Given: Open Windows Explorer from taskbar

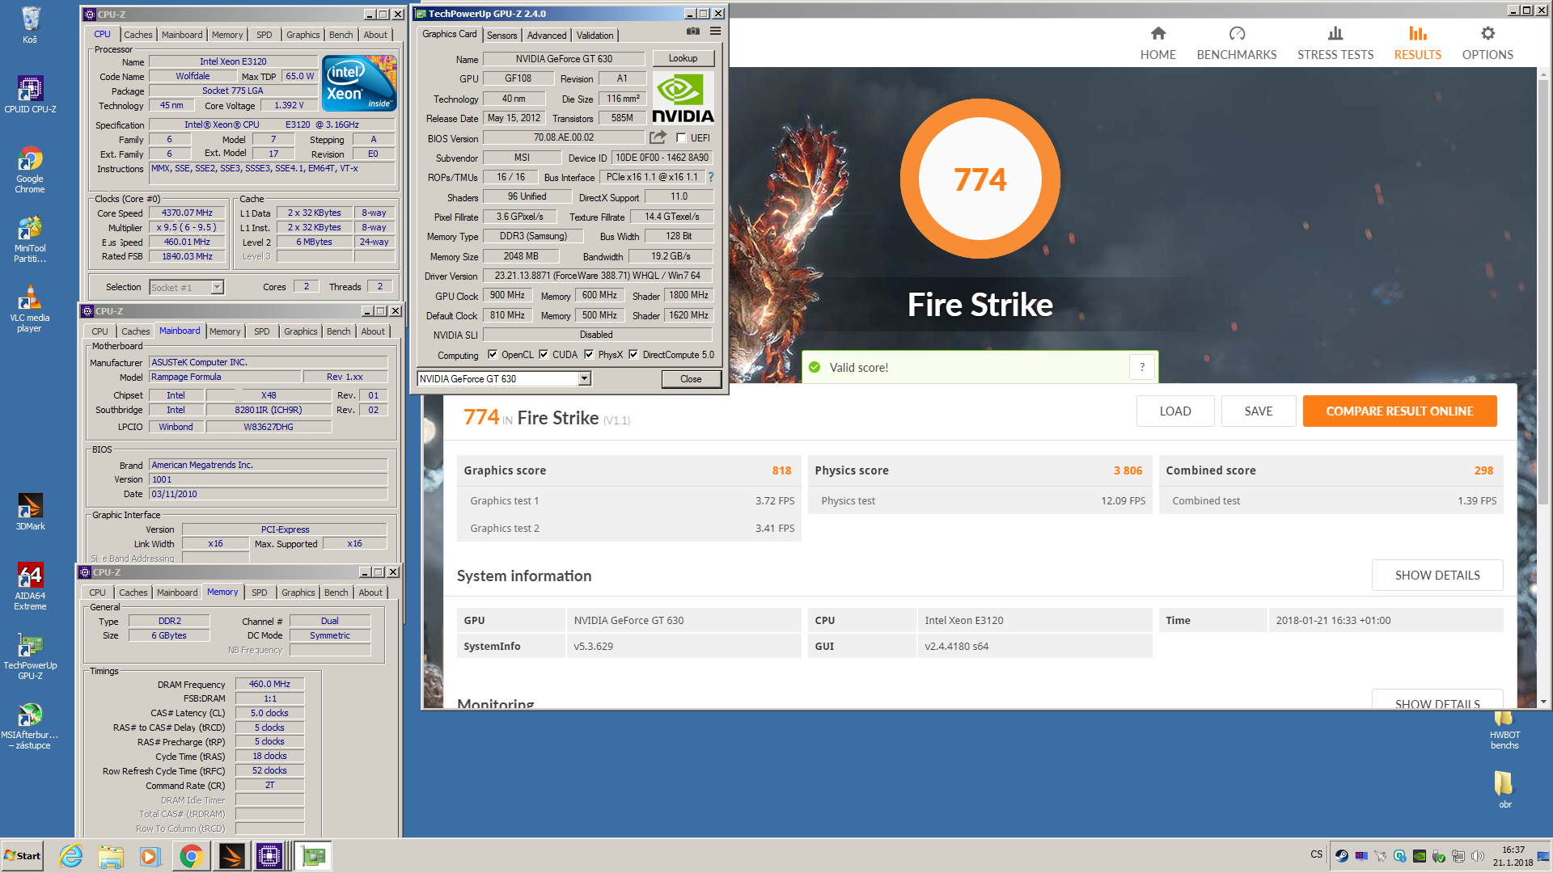Looking at the screenshot, I should pyautogui.click(x=111, y=856).
